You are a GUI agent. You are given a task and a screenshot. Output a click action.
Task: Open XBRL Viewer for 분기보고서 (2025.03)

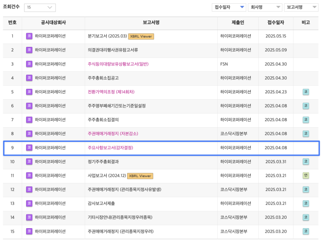(x=141, y=37)
